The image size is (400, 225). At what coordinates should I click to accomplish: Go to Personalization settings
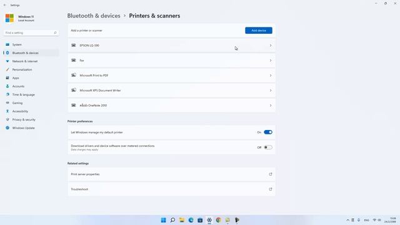pos(31,69)
